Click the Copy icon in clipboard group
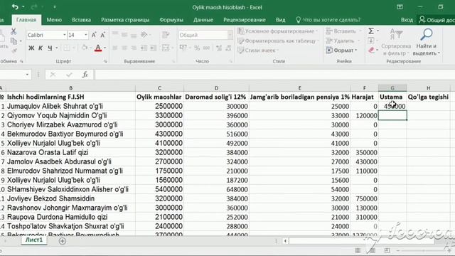The image size is (455, 256). pos(14,41)
